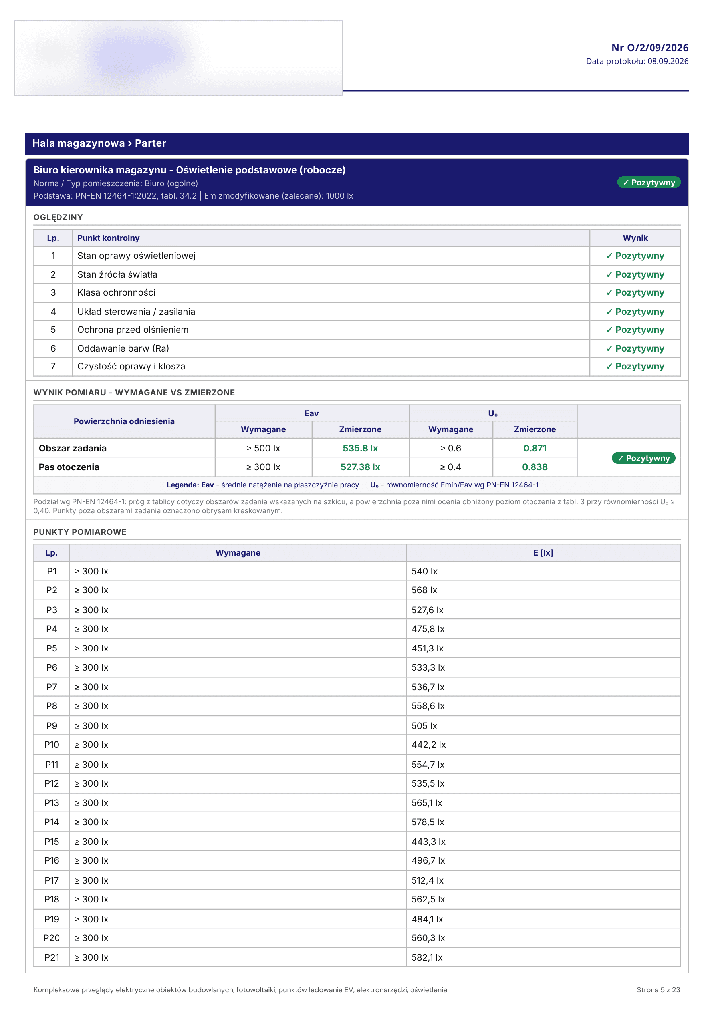The height and width of the screenshot is (1009, 714).
Task: Click the Powierzchnia odniesienia header
Action: coord(124,421)
